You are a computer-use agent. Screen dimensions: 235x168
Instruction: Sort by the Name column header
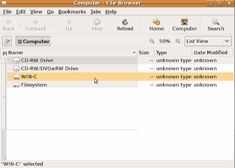click(72, 52)
